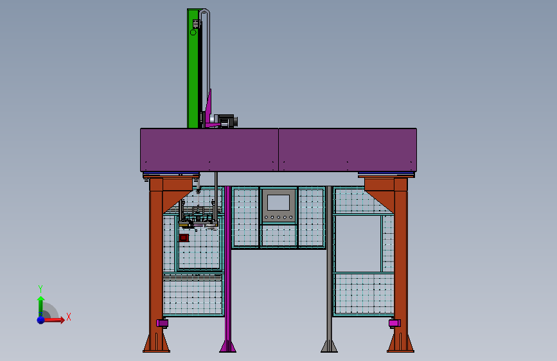Image resolution: width=557 pixels, height=361 pixels.
Task: Click the blue origin ball of the triad
Action: coord(41,320)
